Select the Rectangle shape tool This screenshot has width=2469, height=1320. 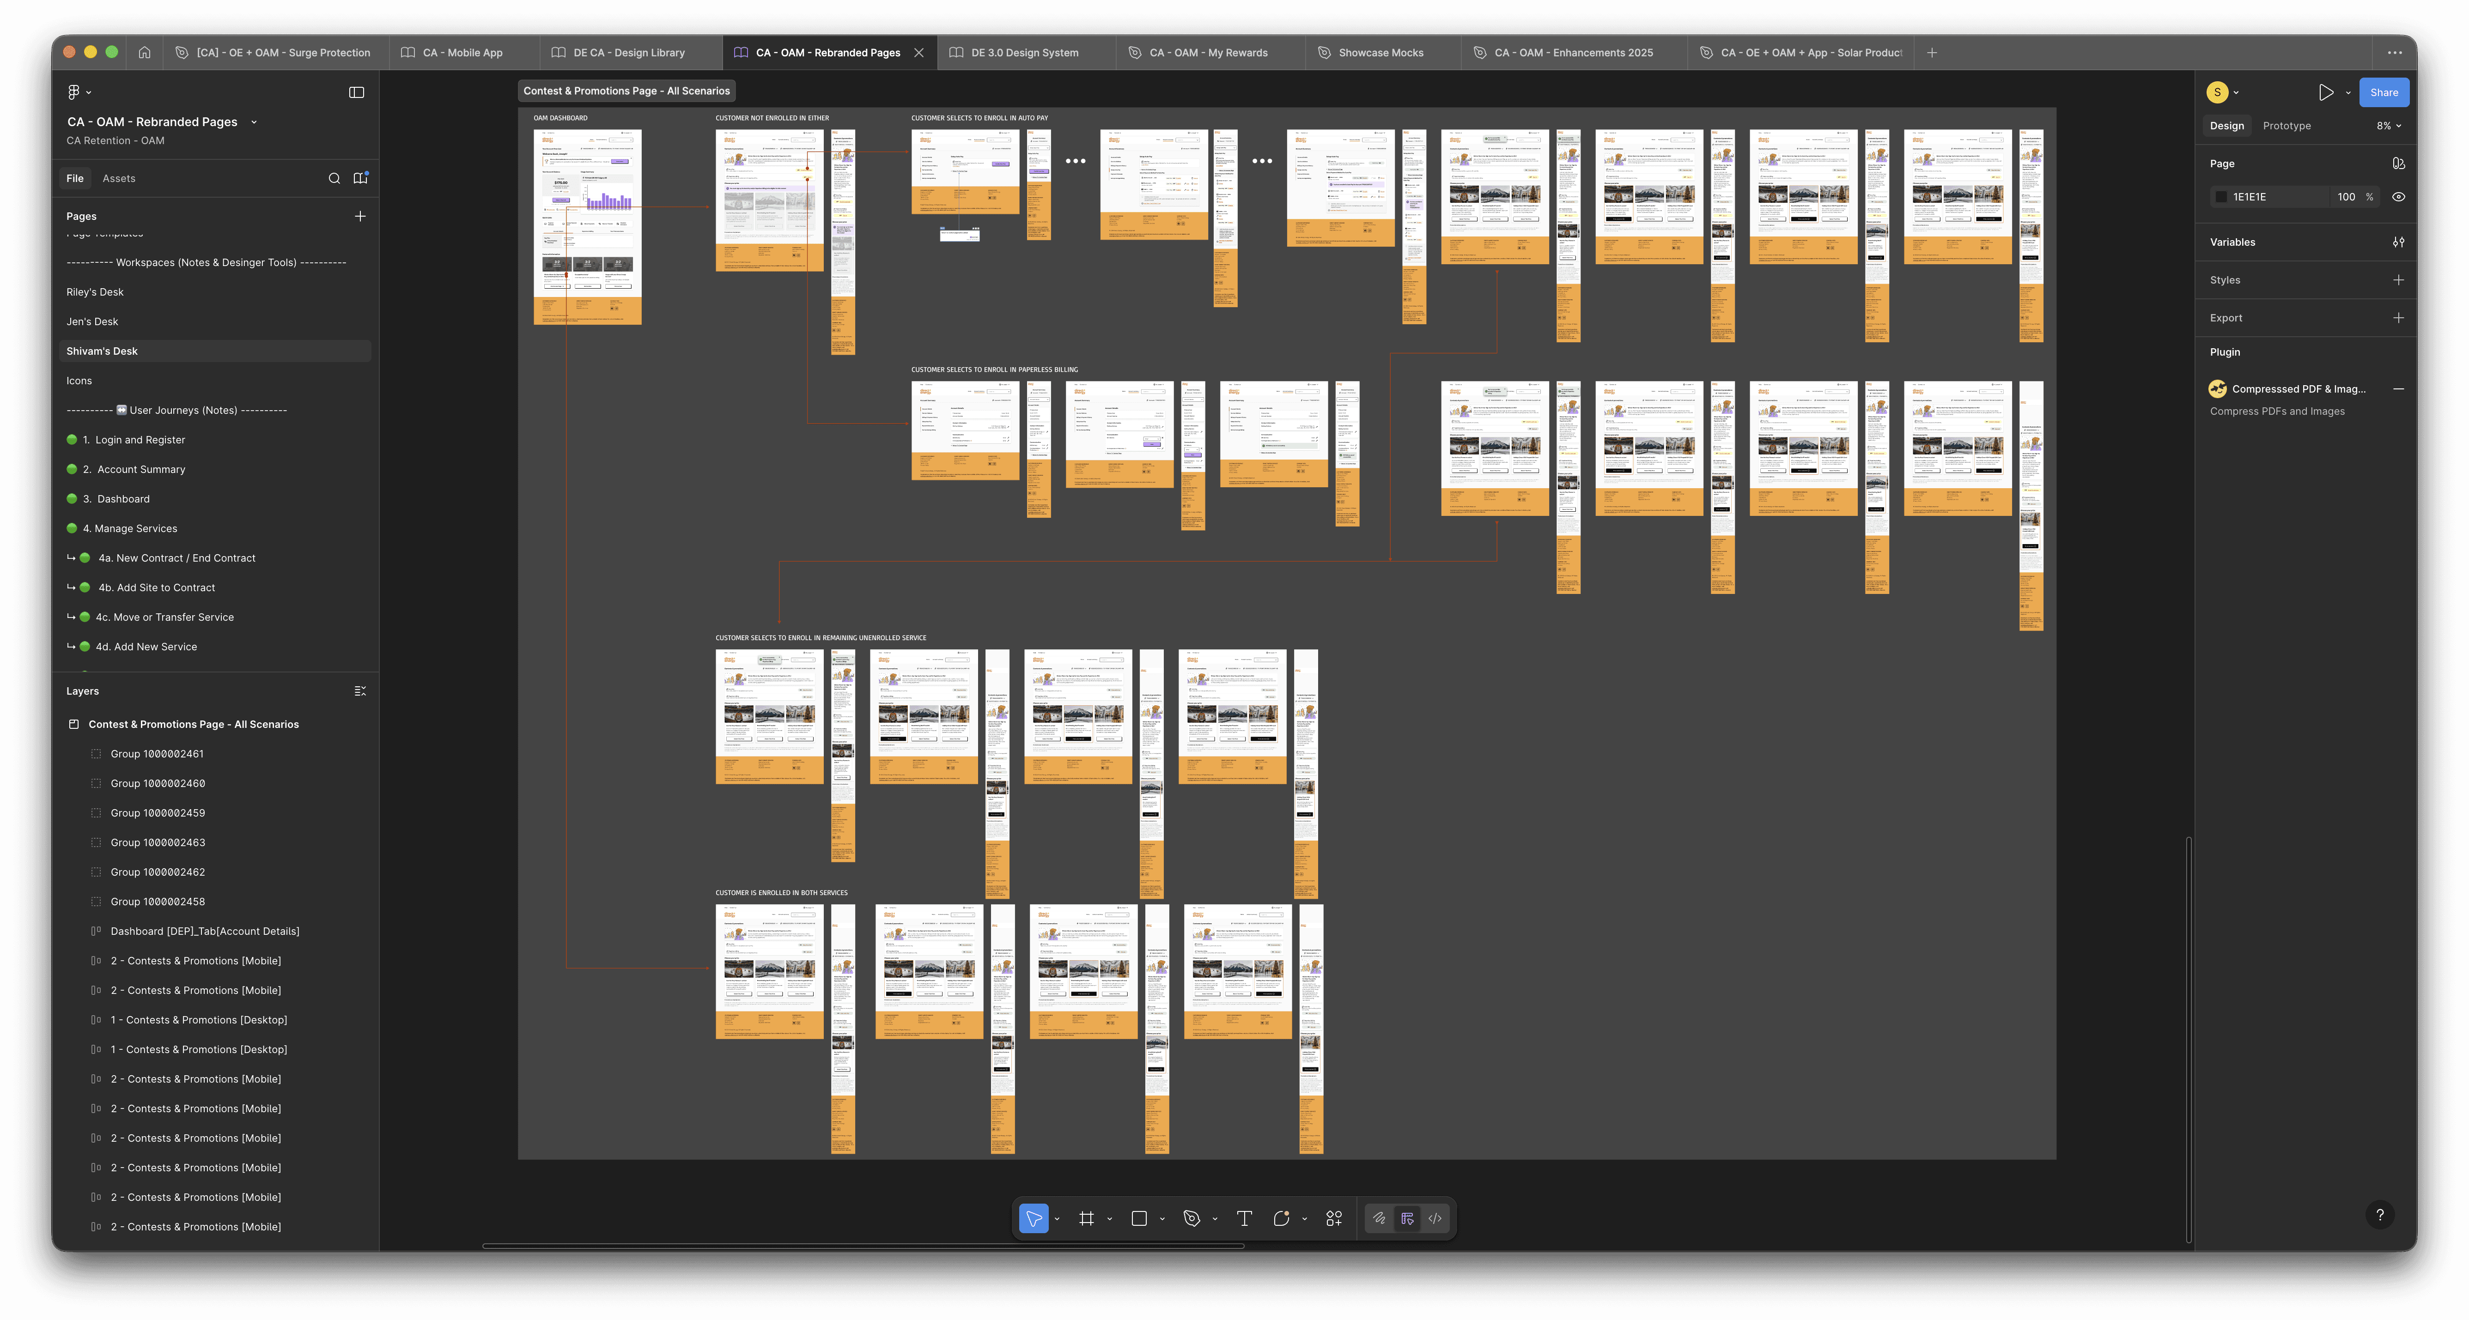[x=1139, y=1218]
